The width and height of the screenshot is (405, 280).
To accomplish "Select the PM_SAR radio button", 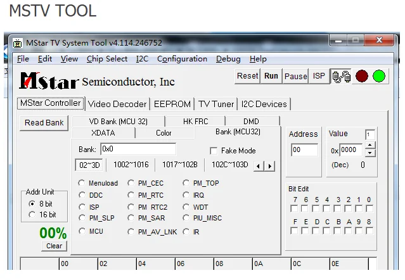I will click(x=131, y=218).
